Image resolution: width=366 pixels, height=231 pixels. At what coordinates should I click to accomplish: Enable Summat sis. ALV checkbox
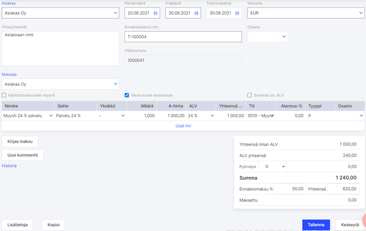pyautogui.click(x=249, y=95)
